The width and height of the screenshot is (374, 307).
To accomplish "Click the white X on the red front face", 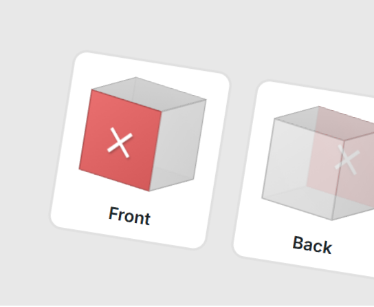I will (x=120, y=142).
